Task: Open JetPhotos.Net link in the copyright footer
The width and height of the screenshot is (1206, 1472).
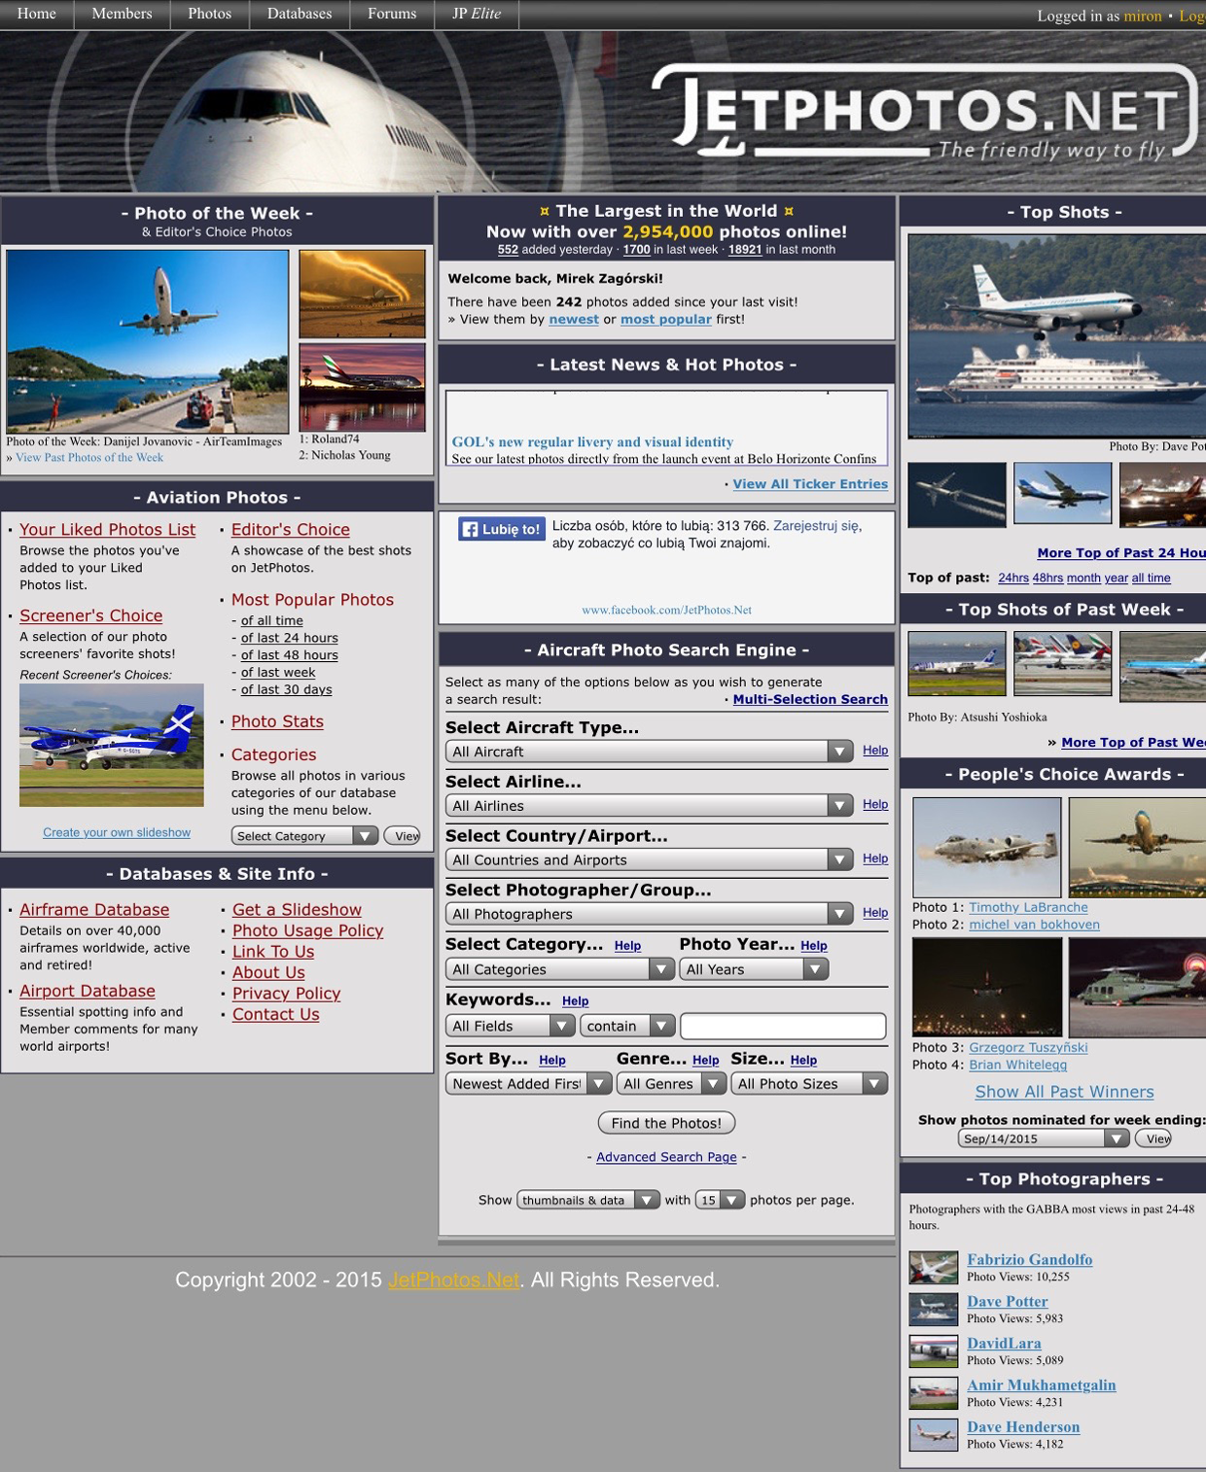Action: (x=454, y=1279)
